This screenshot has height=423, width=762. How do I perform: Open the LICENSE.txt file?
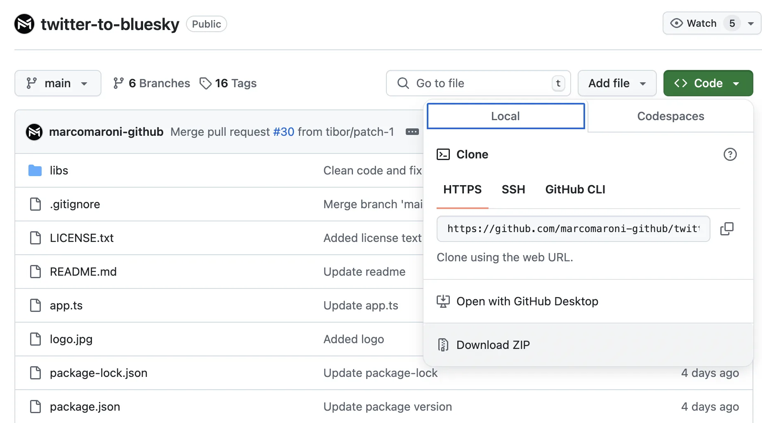coord(82,238)
